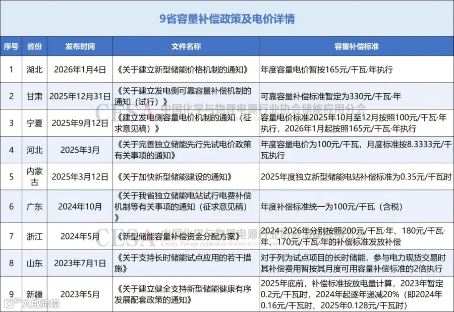The image size is (454, 312).
Task: Click 《建立发电侧容量电价机制的通知（征求意见稿）》 cell
Action: click(x=186, y=123)
